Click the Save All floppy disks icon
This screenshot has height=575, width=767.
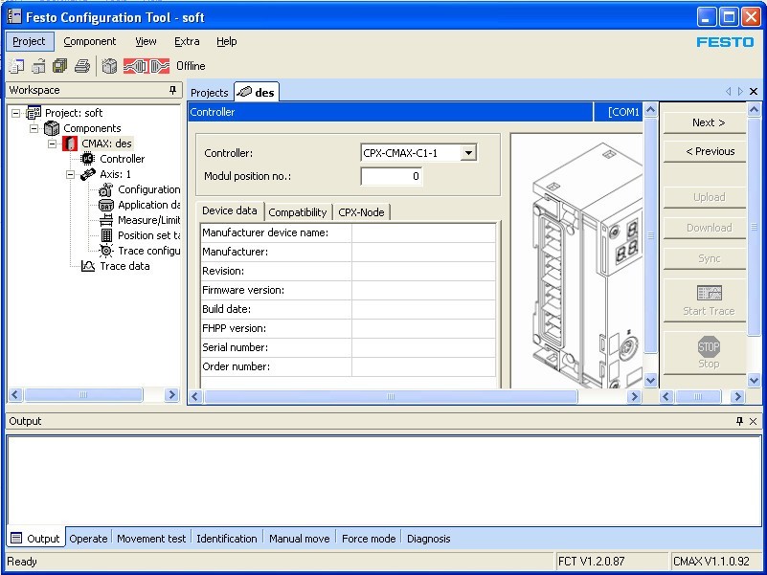[60, 66]
